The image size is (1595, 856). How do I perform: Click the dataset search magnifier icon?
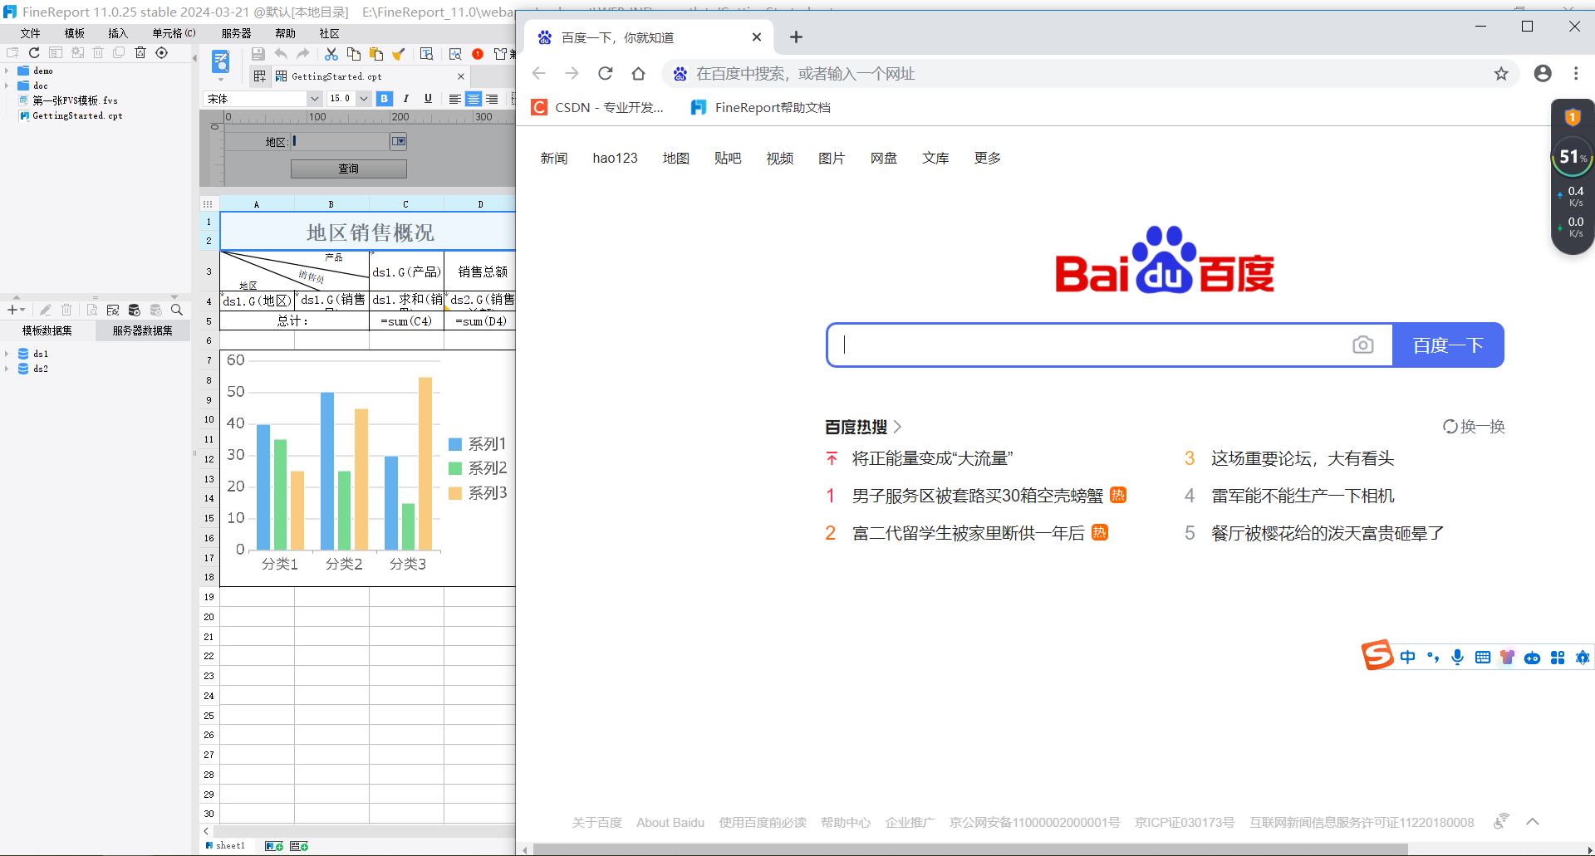[x=177, y=310]
